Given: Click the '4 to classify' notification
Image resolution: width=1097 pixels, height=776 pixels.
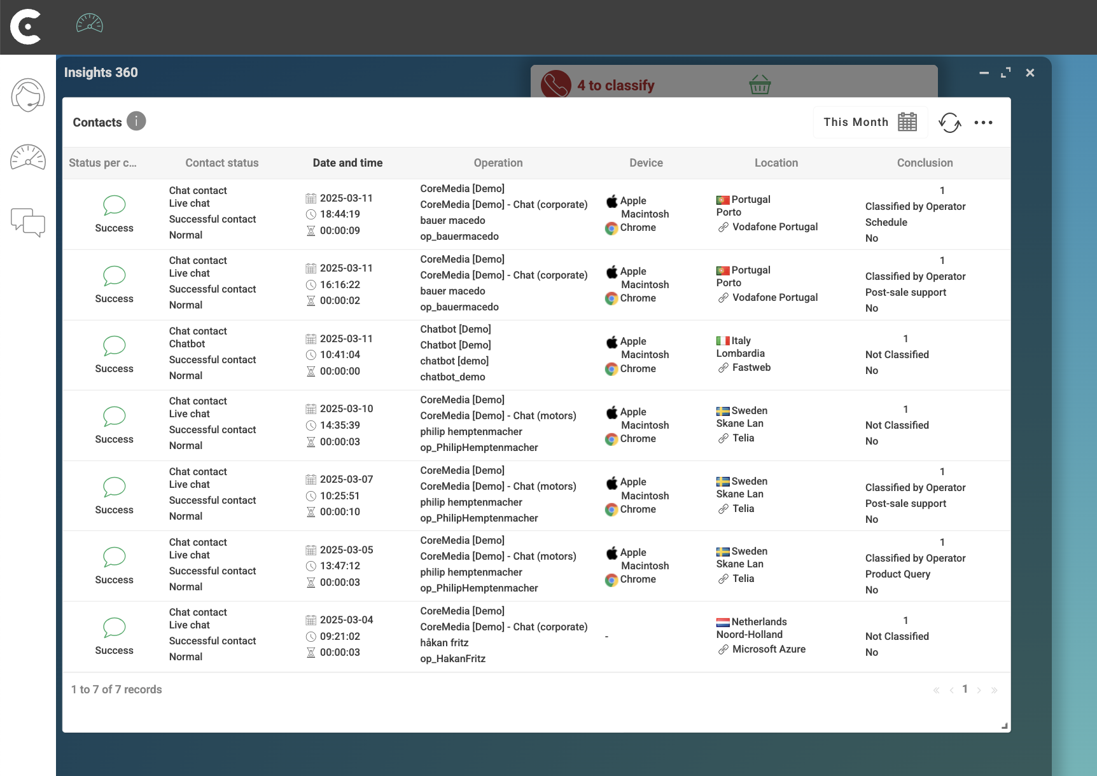Looking at the screenshot, I should (x=616, y=85).
